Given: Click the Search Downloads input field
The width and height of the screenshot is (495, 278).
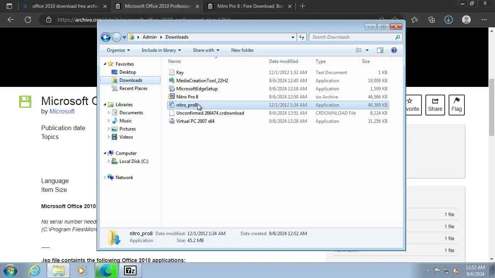Looking at the screenshot, I should 352,37.
